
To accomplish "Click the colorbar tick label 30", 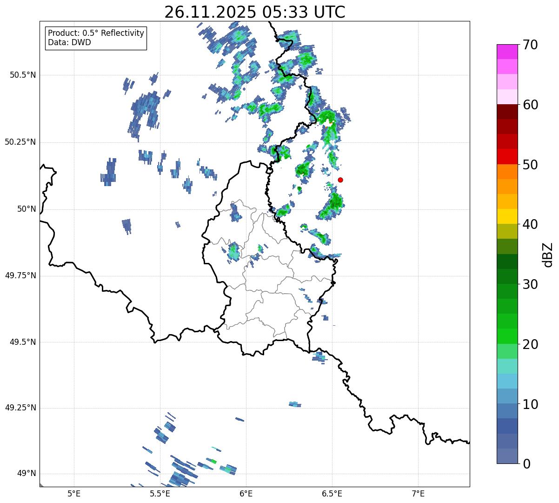I will pos(530,284).
